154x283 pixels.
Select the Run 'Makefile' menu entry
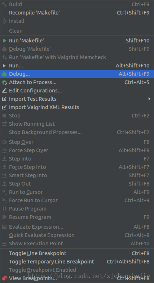(77, 41)
